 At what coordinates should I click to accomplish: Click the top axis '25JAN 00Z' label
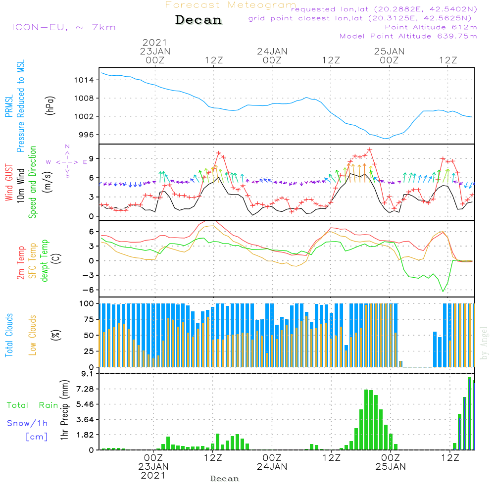(x=389, y=55)
